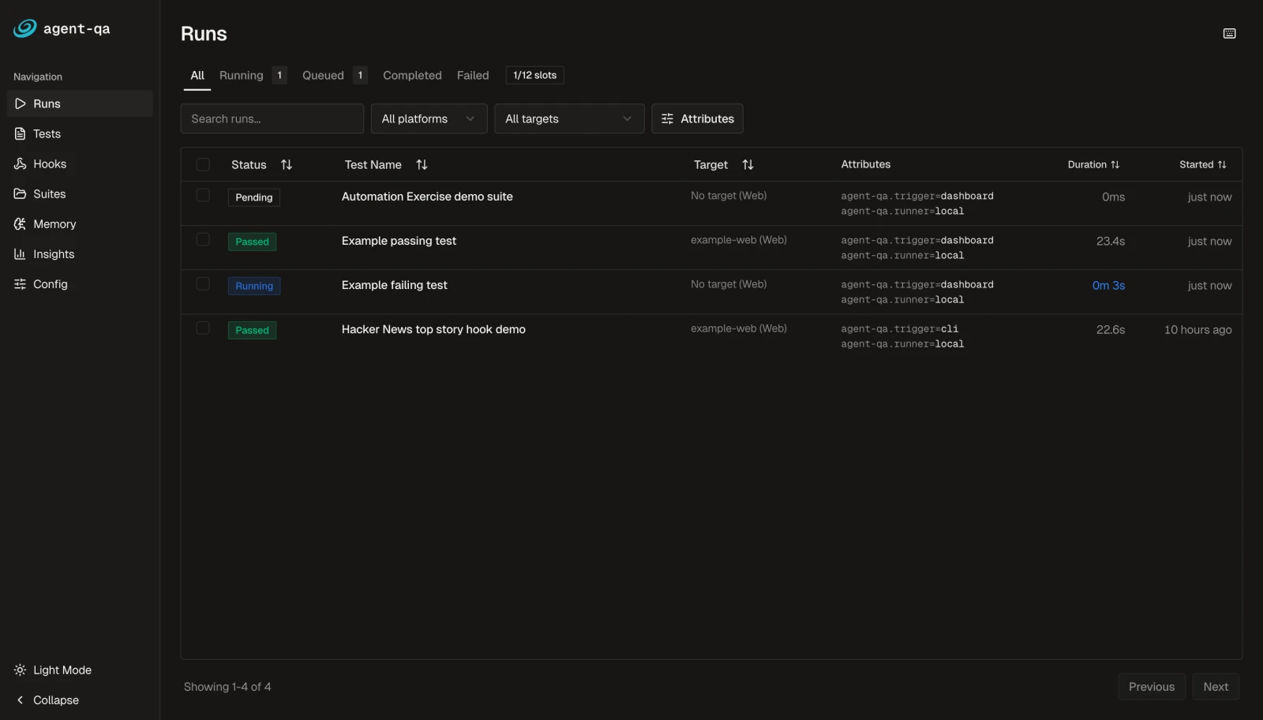The width and height of the screenshot is (1263, 720).
Task: Check the Automation Exercise demo suite row
Action: 203,195
